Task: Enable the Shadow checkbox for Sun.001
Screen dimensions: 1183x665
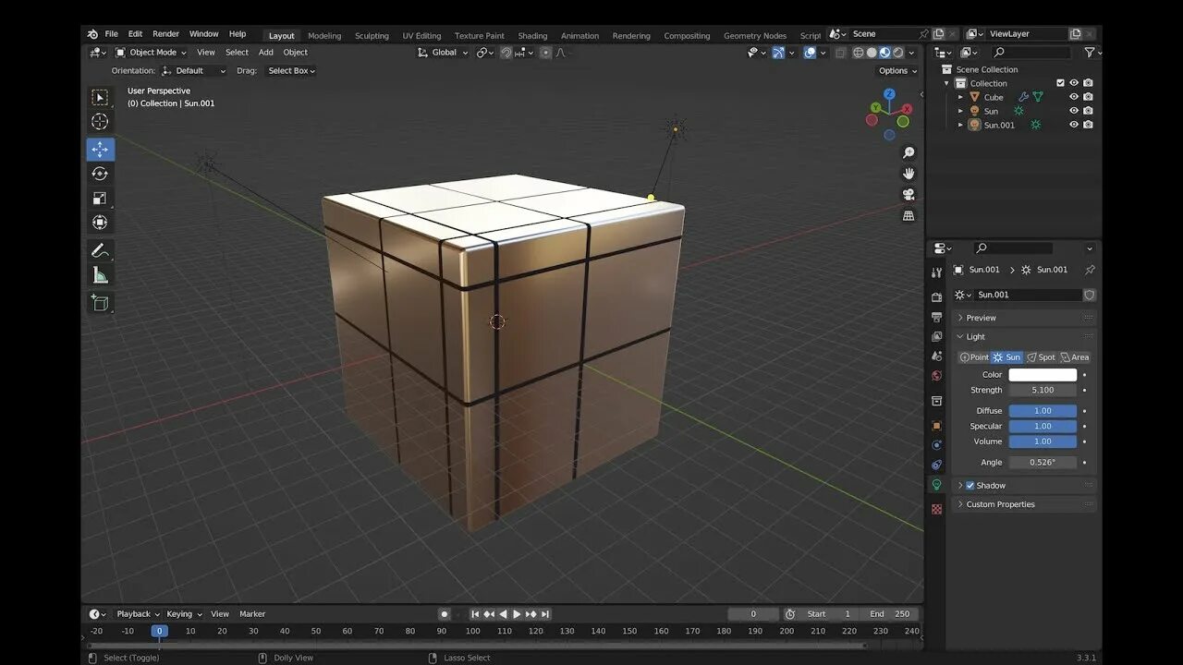Action: click(969, 485)
